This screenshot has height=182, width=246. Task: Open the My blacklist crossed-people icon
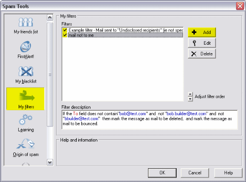pyautogui.click(x=26, y=71)
